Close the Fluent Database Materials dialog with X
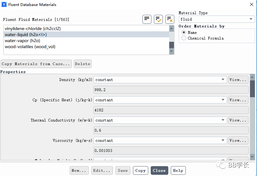Viewport: 257px width, 176px height. click(x=251, y=4)
